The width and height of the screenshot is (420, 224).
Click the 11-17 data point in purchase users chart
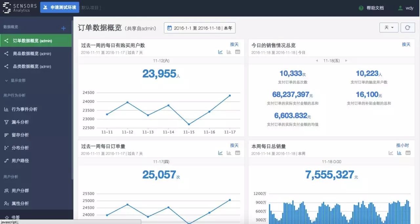pyautogui.click(x=230, y=96)
